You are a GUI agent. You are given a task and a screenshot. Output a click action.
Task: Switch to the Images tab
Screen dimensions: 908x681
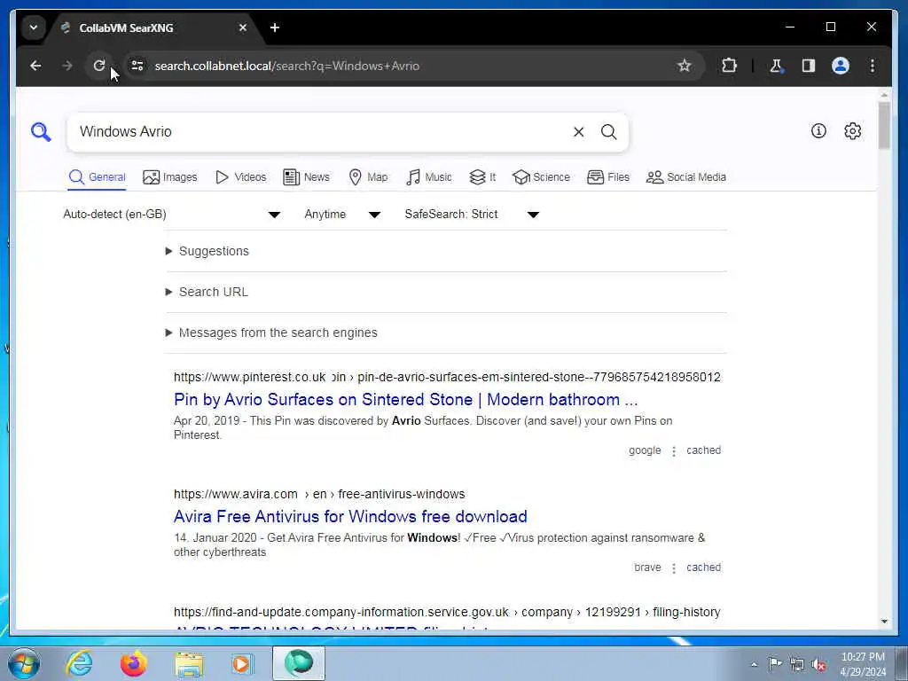tap(170, 177)
